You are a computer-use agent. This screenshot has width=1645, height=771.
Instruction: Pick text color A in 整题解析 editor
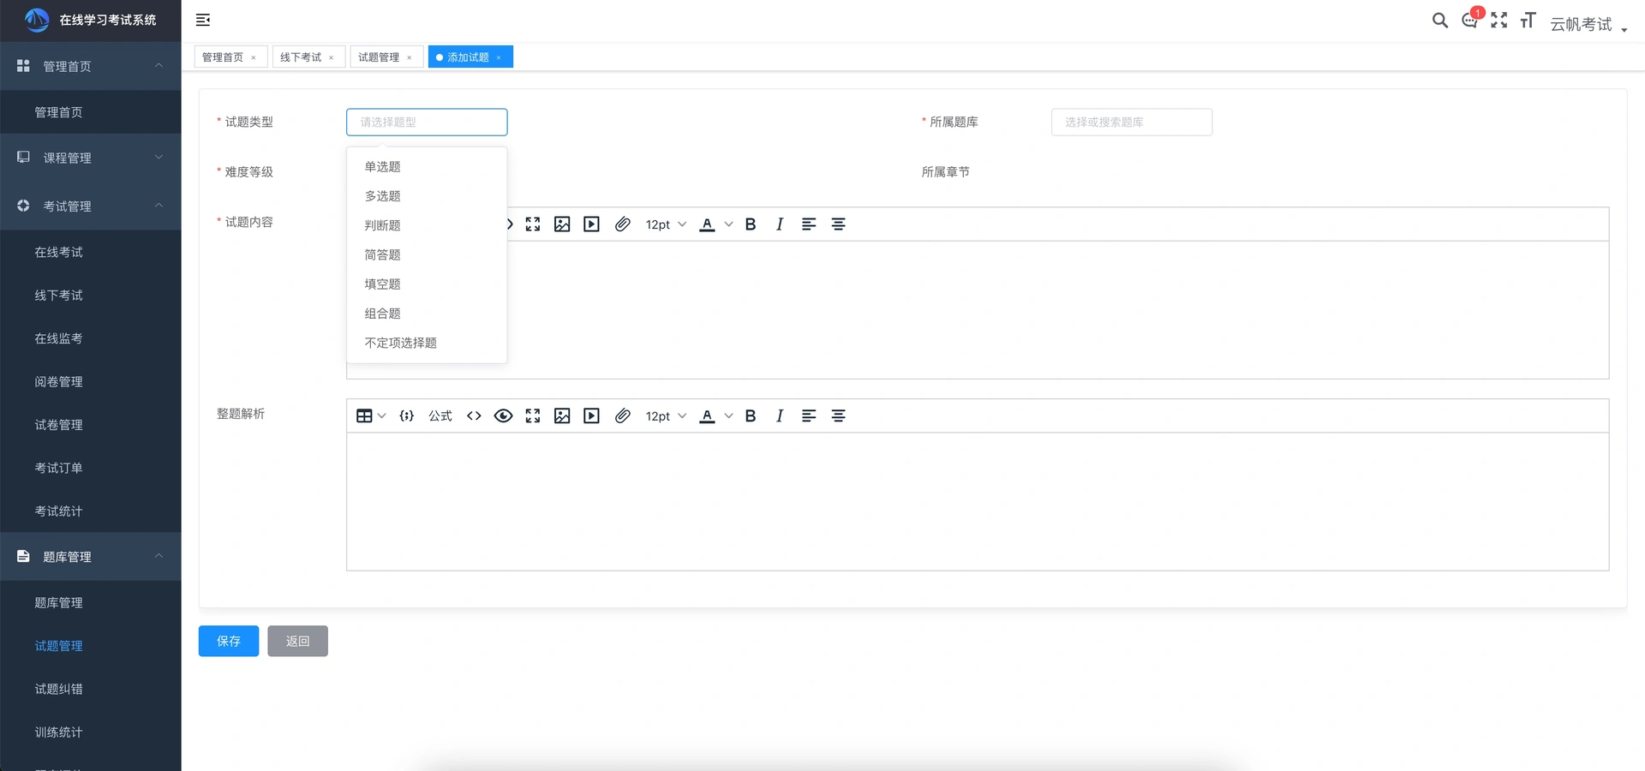click(x=707, y=415)
